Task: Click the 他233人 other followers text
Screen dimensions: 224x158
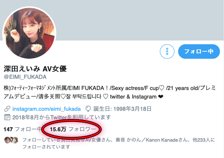Action: [x=201, y=140]
